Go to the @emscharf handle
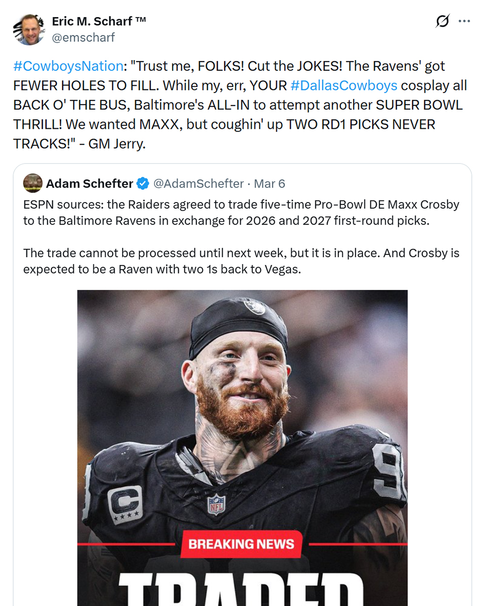The height and width of the screenshot is (606, 485). (x=83, y=37)
